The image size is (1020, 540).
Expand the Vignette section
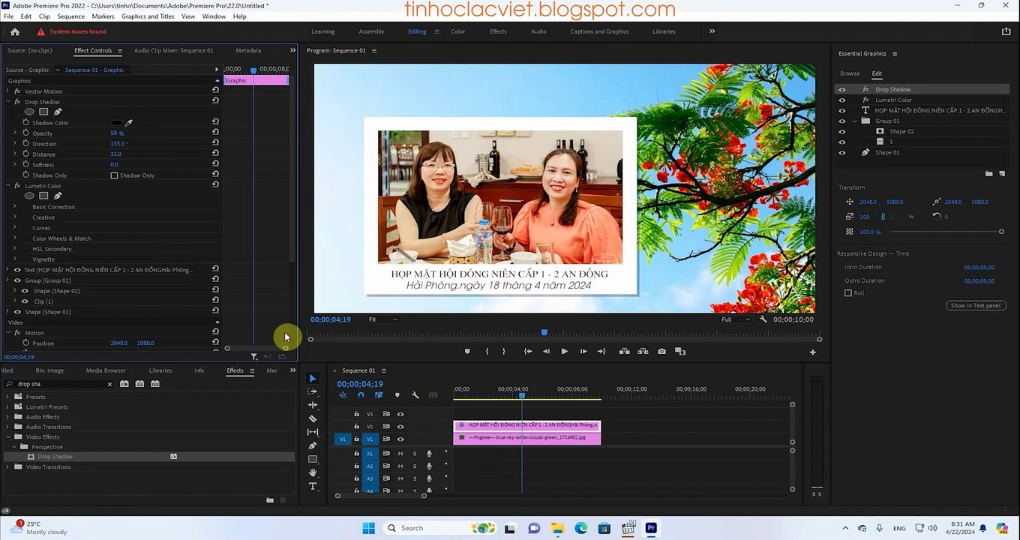point(14,259)
